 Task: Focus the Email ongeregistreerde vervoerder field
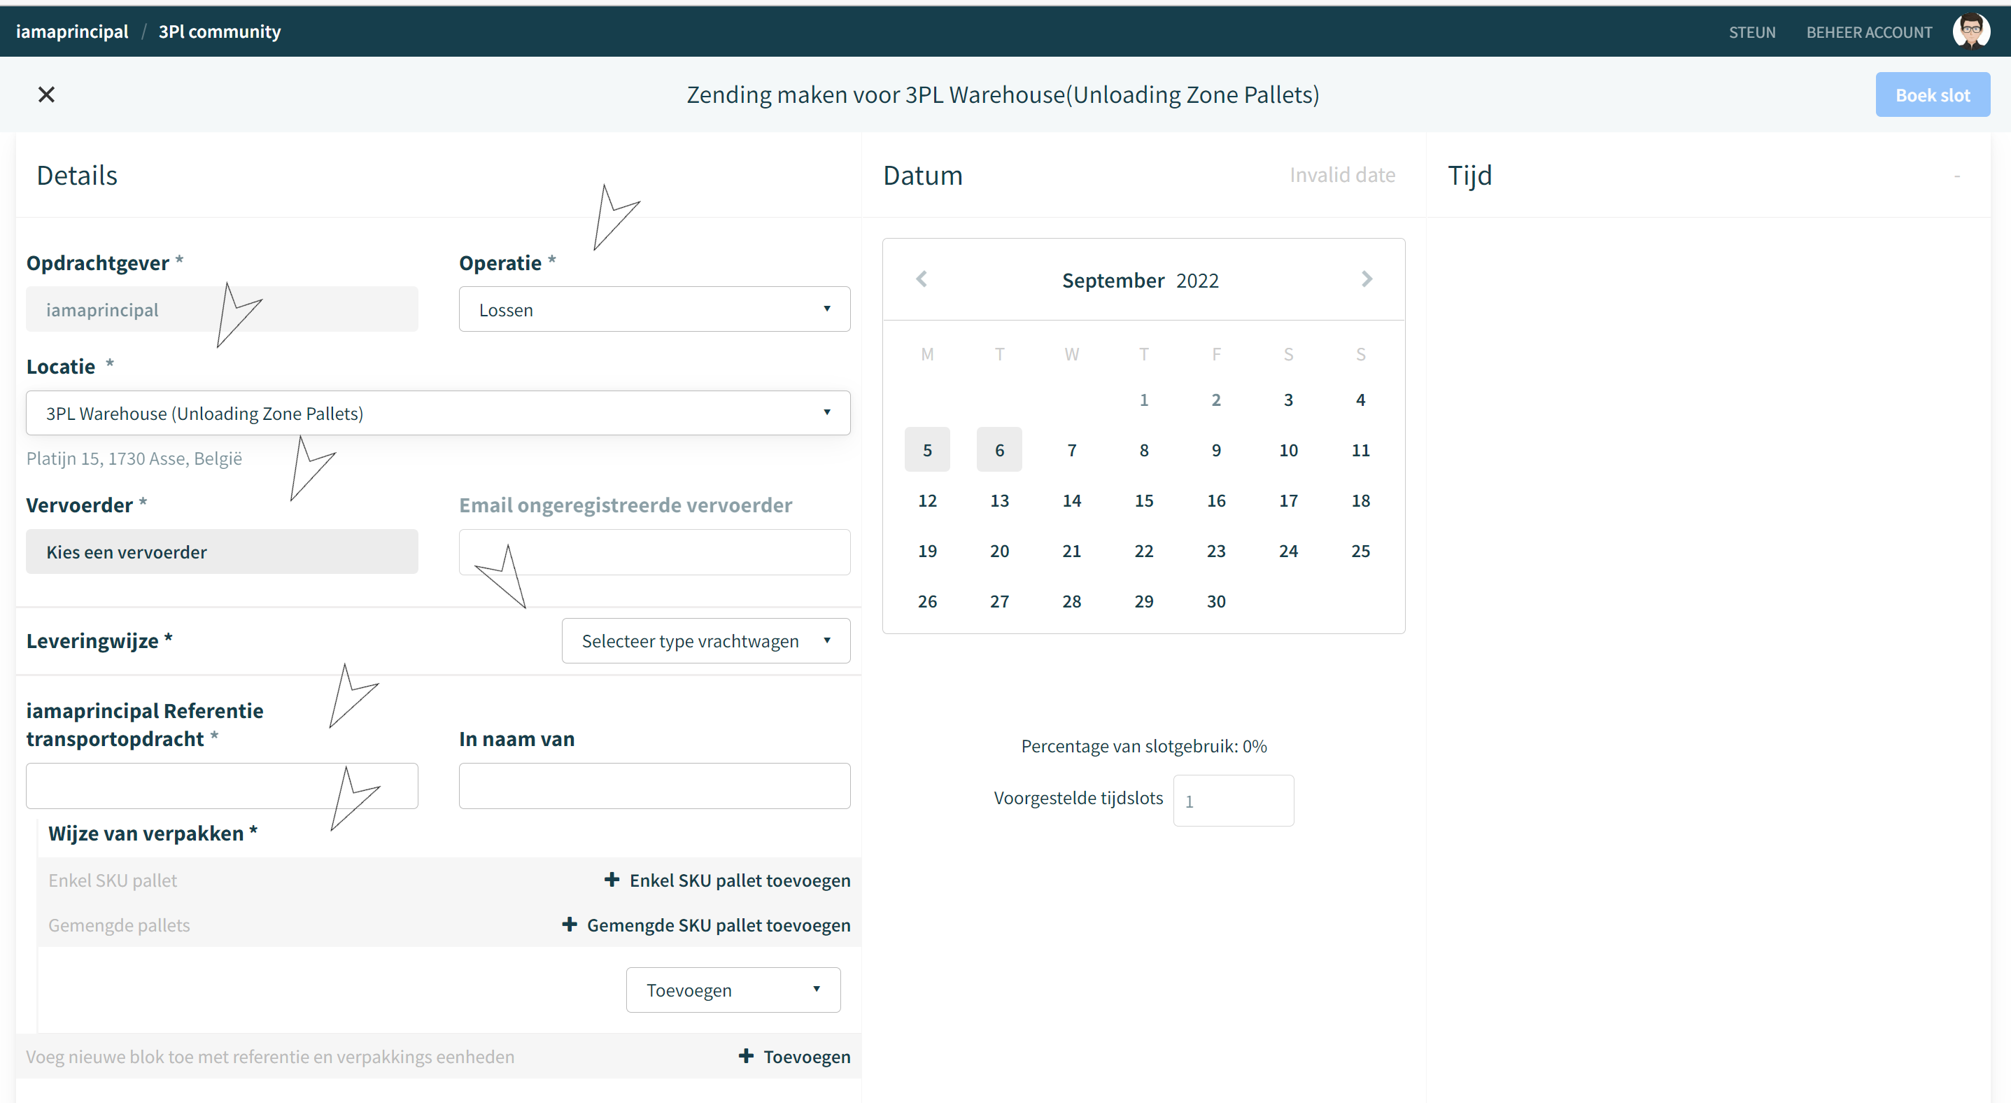(x=654, y=552)
